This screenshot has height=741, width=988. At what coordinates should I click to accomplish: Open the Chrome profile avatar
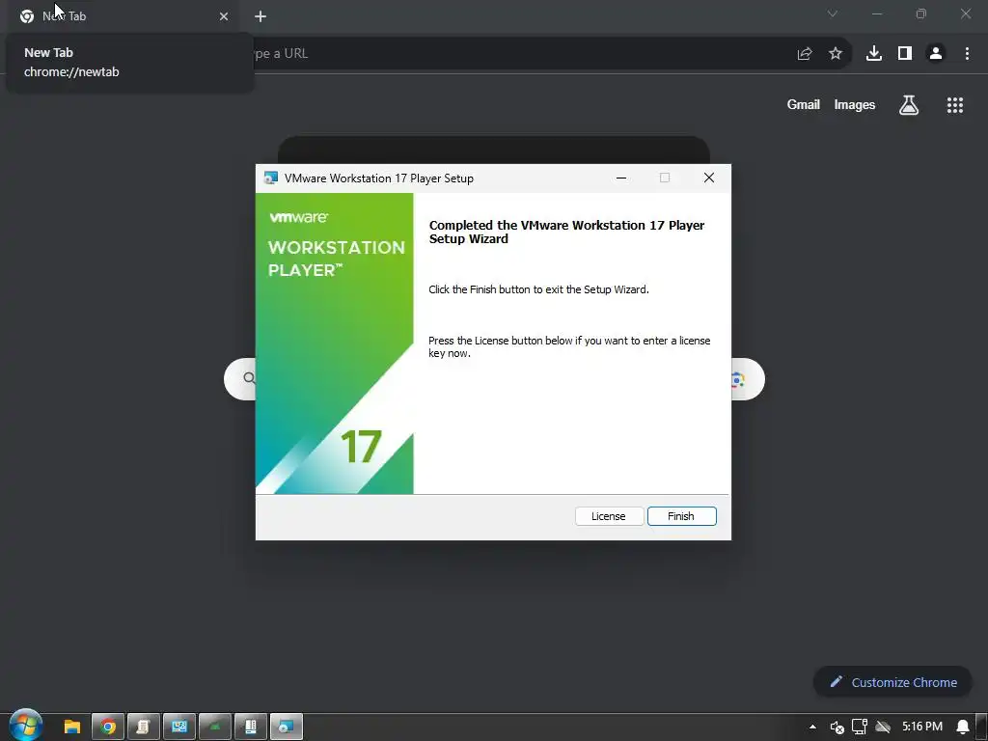point(936,54)
